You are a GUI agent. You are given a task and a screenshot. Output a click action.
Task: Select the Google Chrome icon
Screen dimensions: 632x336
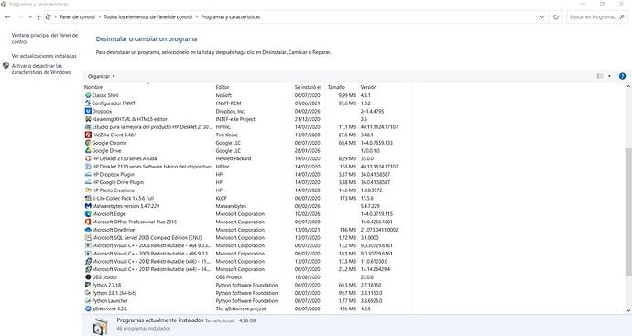pos(88,143)
